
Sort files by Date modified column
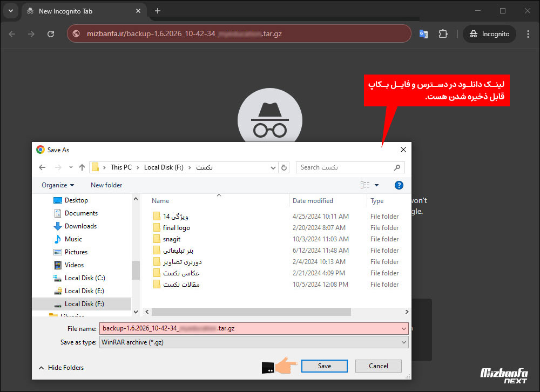pyautogui.click(x=313, y=200)
